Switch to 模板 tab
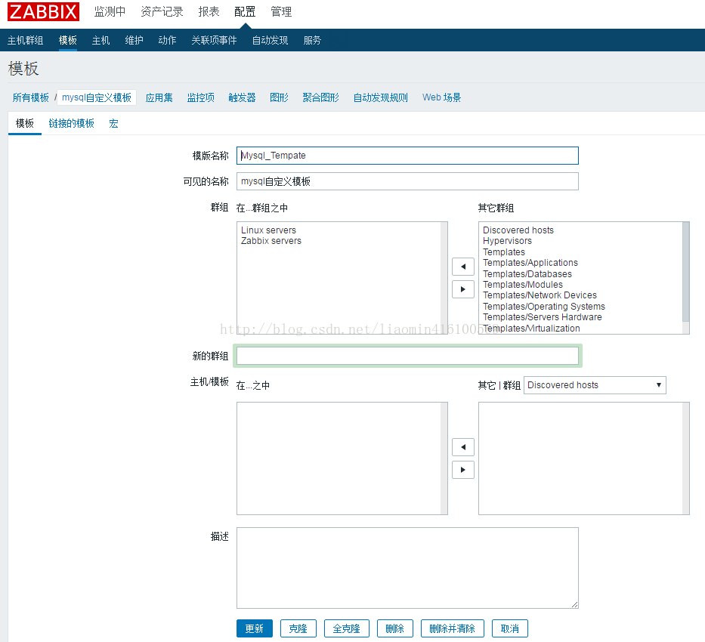The height and width of the screenshot is (642, 705). [25, 124]
